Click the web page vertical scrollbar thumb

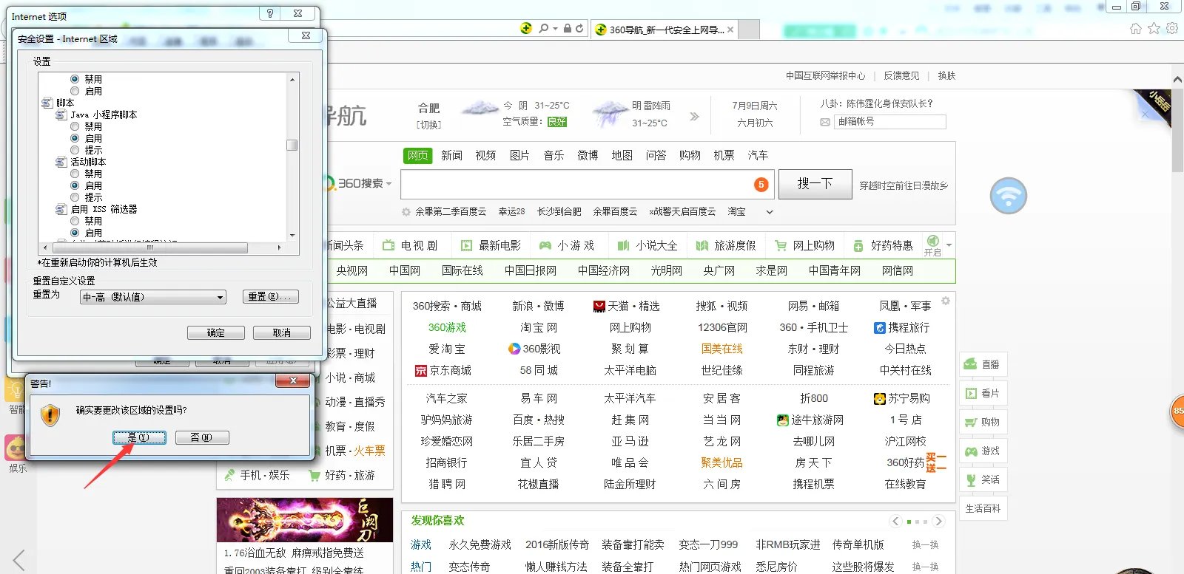coord(1177,129)
